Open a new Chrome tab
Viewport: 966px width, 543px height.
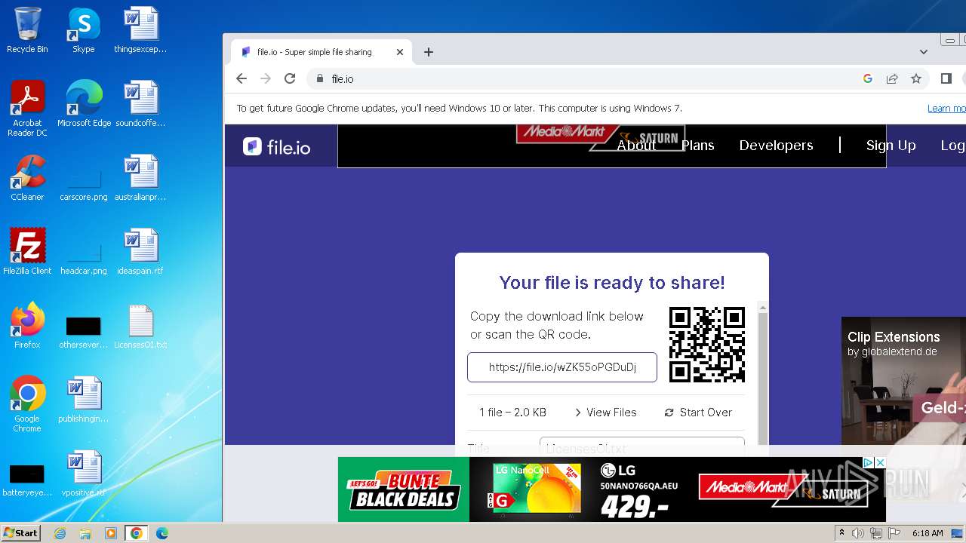pyautogui.click(x=429, y=52)
